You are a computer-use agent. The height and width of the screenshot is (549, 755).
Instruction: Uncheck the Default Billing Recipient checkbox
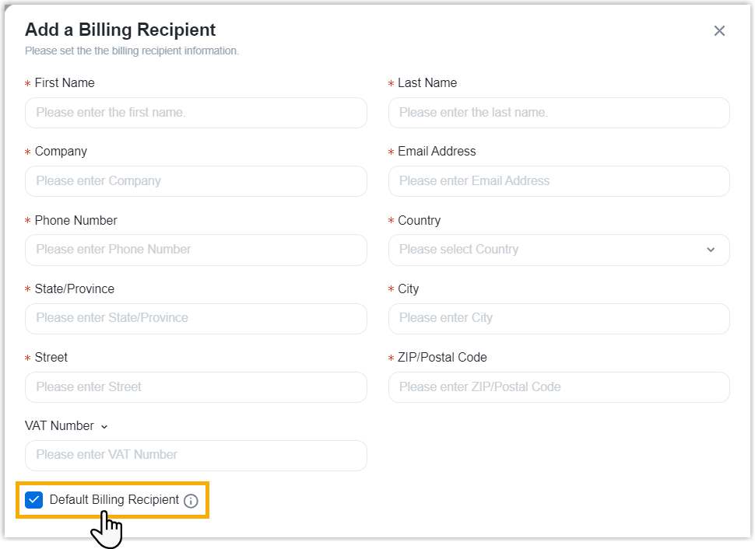click(x=33, y=500)
